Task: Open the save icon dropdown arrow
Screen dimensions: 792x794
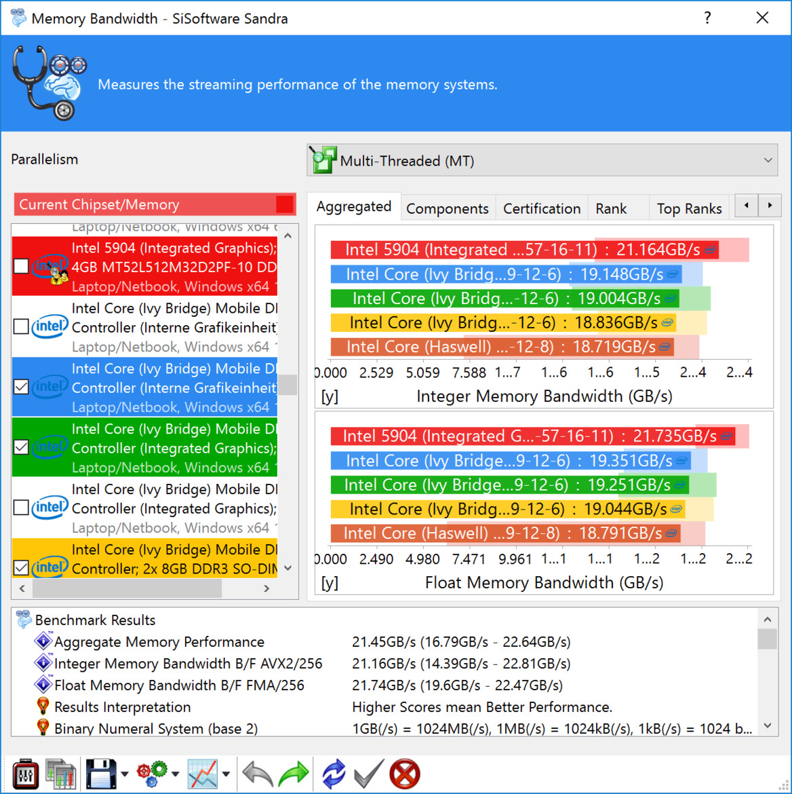Action: (125, 773)
